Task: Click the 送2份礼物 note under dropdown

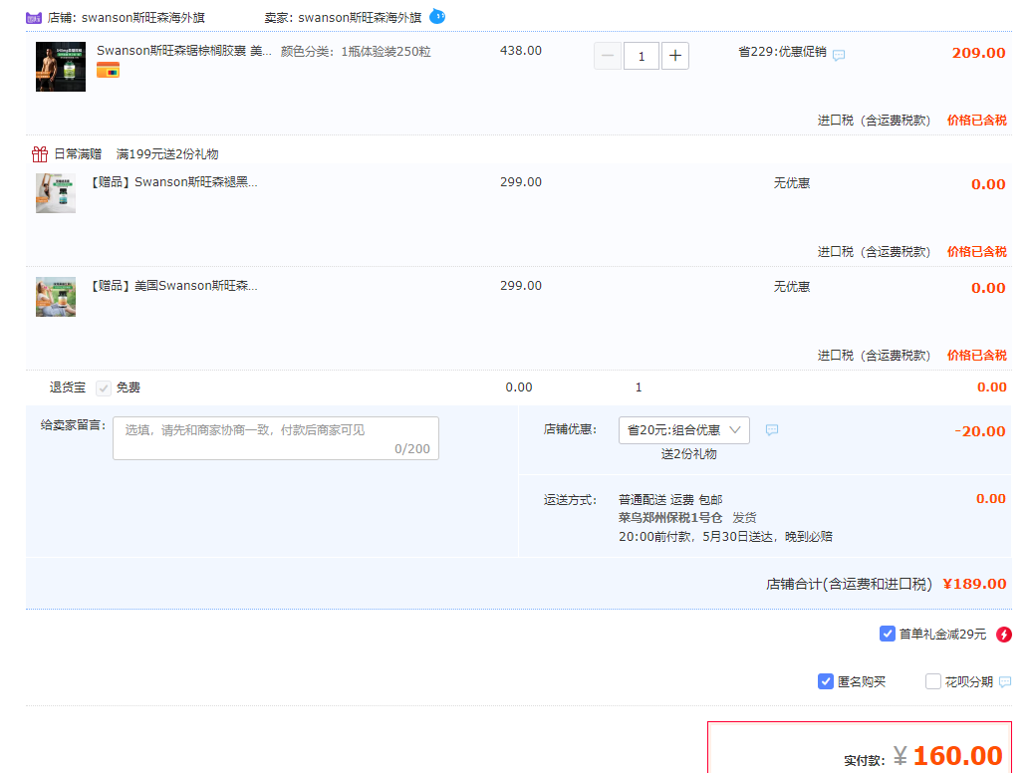Action: pyautogui.click(x=688, y=453)
